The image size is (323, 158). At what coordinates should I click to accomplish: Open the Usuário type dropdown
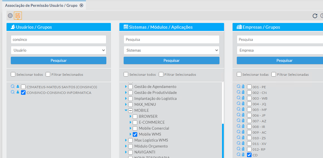[58, 50]
